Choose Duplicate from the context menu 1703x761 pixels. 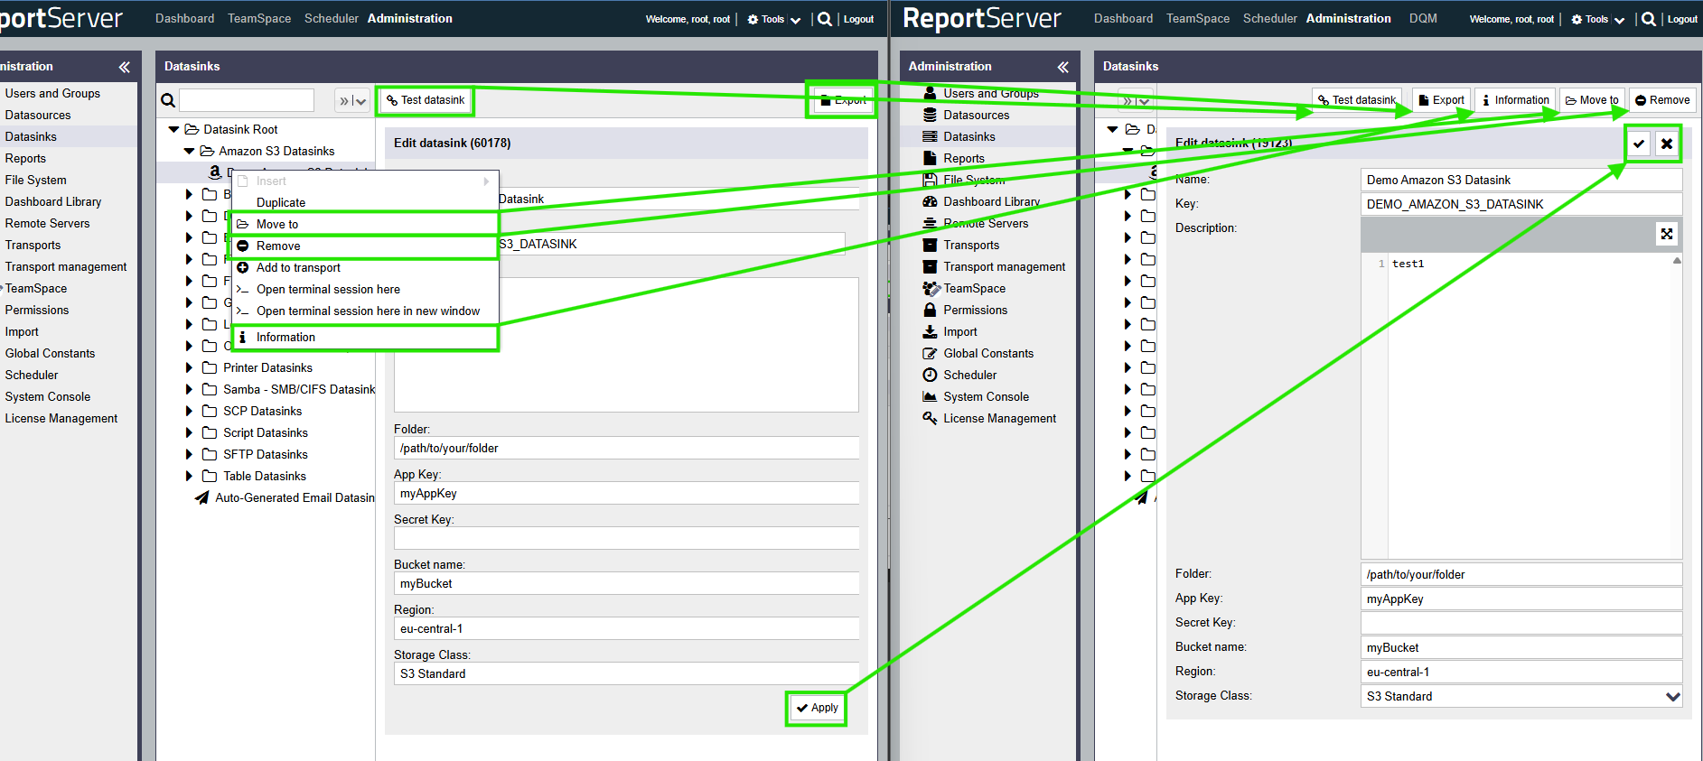pyautogui.click(x=281, y=203)
